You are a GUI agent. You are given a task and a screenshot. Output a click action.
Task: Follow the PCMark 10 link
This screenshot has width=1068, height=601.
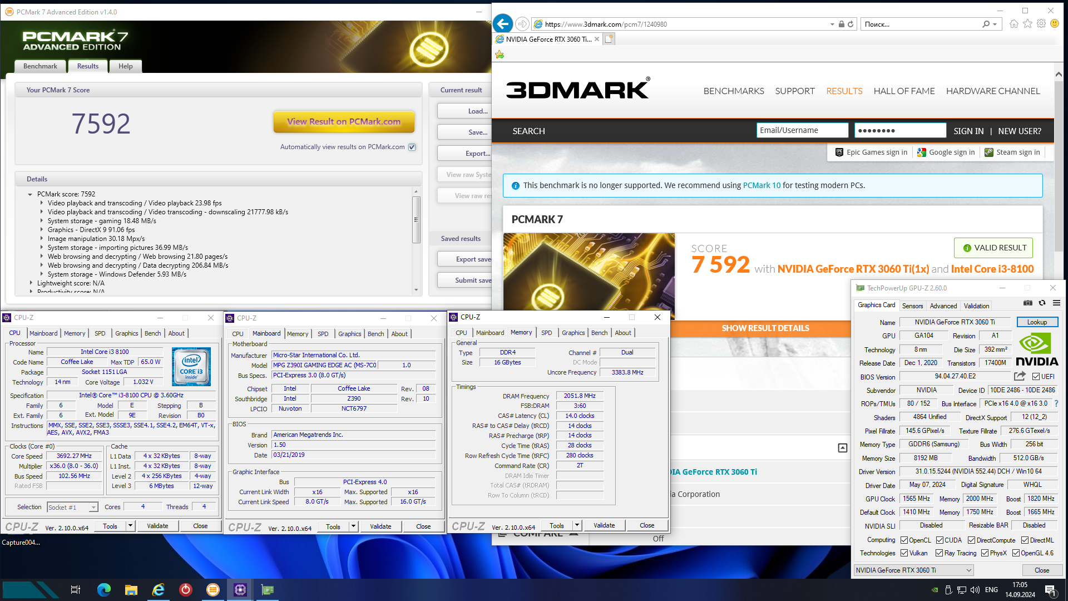click(762, 185)
